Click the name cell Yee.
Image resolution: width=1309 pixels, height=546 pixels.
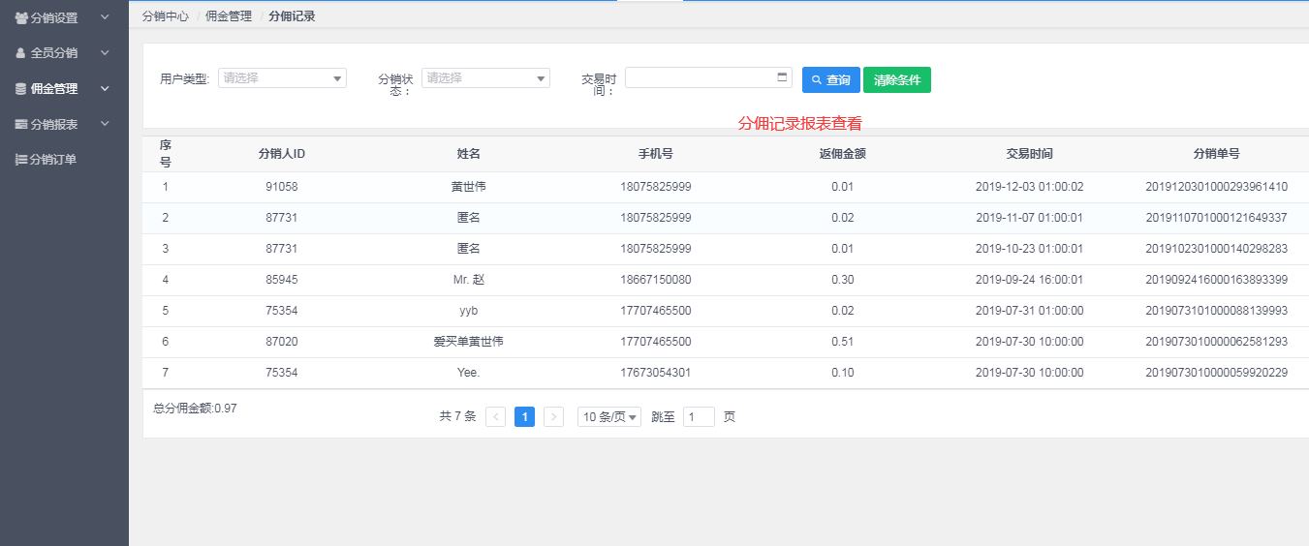pyautogui.click(x=469, y=373)
